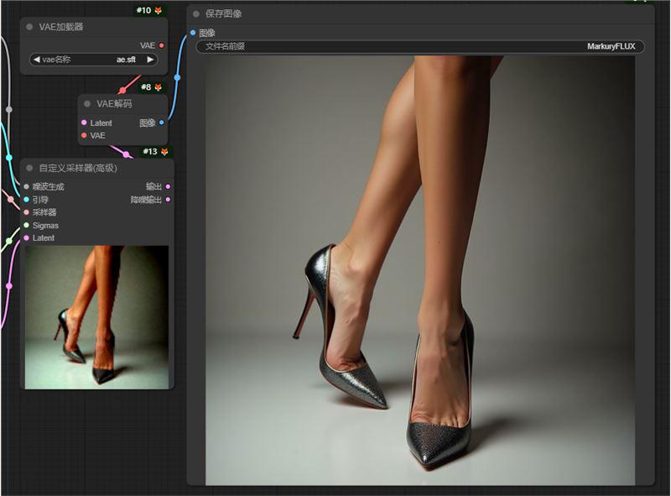Select next vae名称 with right arrow
Viewport: 671px width, 496px height.
click(150, 60)
